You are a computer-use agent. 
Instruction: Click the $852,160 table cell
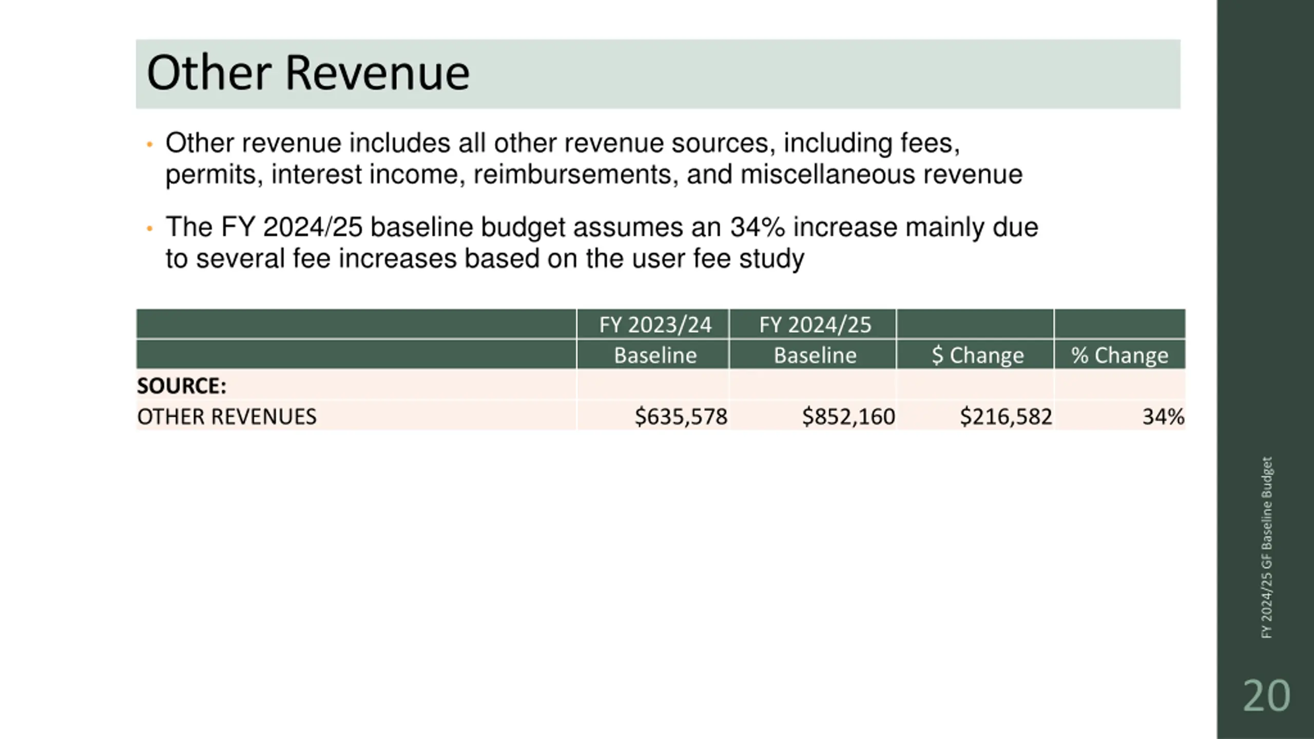click(848, 416)
